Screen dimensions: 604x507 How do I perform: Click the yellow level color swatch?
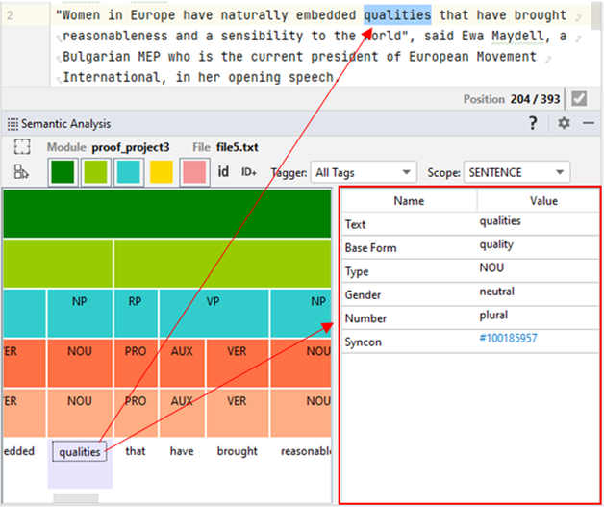pos(161,172)
